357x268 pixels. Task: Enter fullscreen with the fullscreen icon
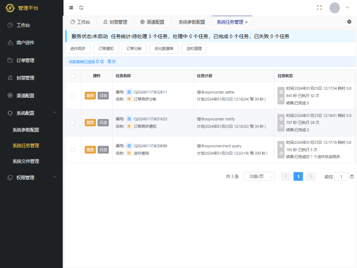point(319,8)
